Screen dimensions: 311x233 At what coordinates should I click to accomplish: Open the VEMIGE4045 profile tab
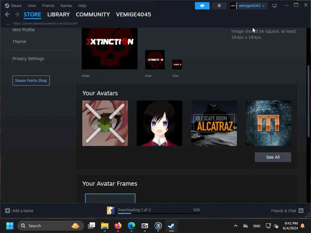134,15
